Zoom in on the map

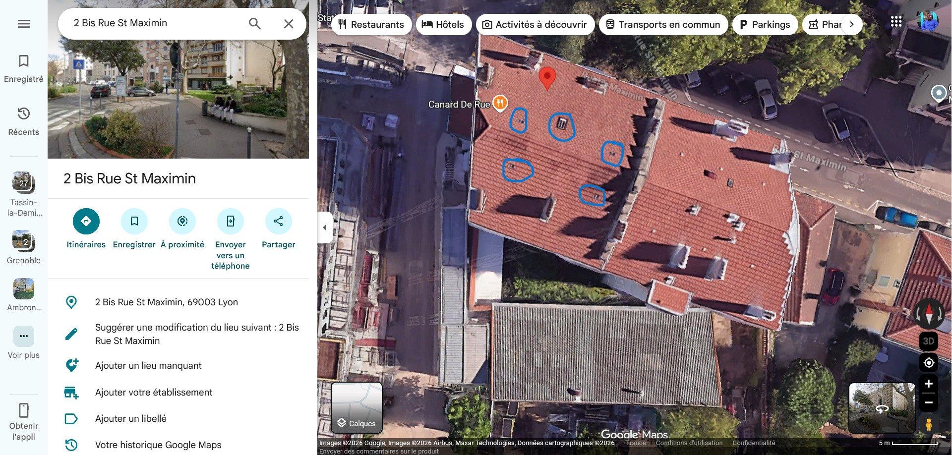pyautogui.click(x=929, y=384)
